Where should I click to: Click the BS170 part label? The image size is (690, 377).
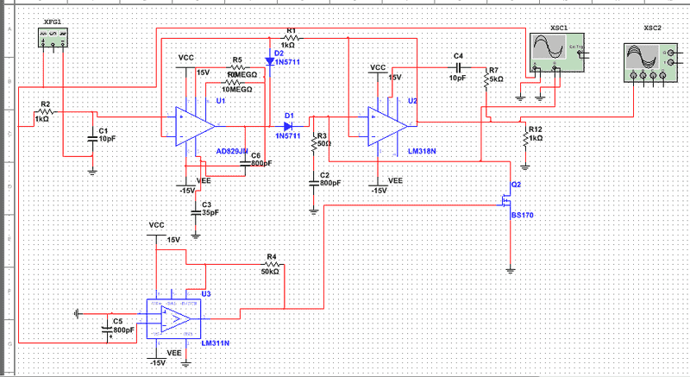523,215
